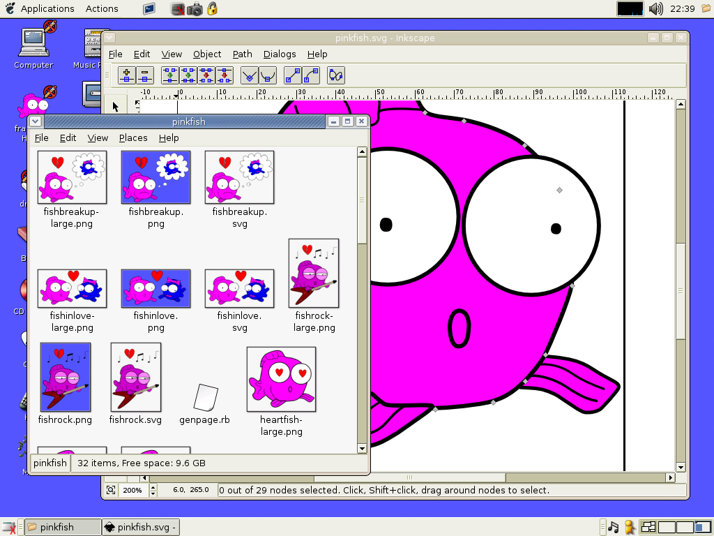Click the Insert new nodes toolbar icon
The image size is (714, 536).
click(127, 75)
